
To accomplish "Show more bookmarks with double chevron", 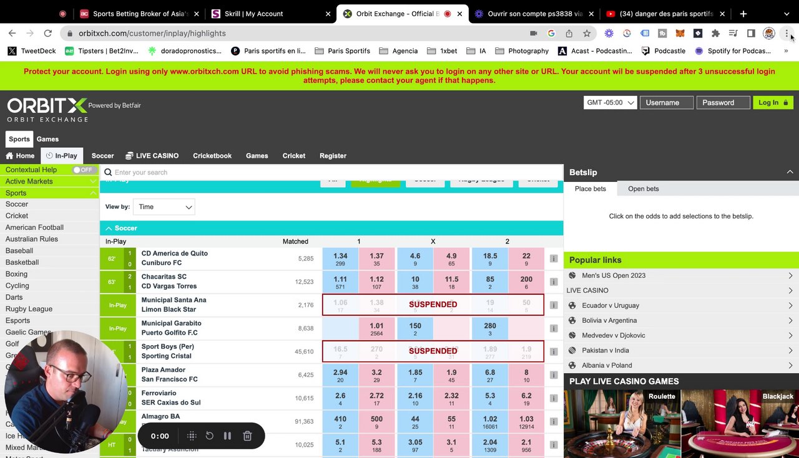I will (x=786, y=51).
